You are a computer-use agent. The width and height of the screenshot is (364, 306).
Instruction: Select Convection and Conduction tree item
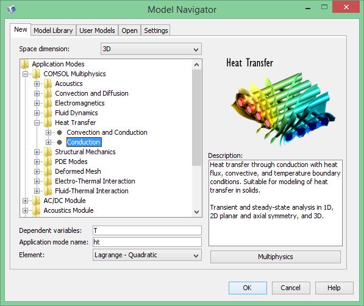[x=107, y=132]
